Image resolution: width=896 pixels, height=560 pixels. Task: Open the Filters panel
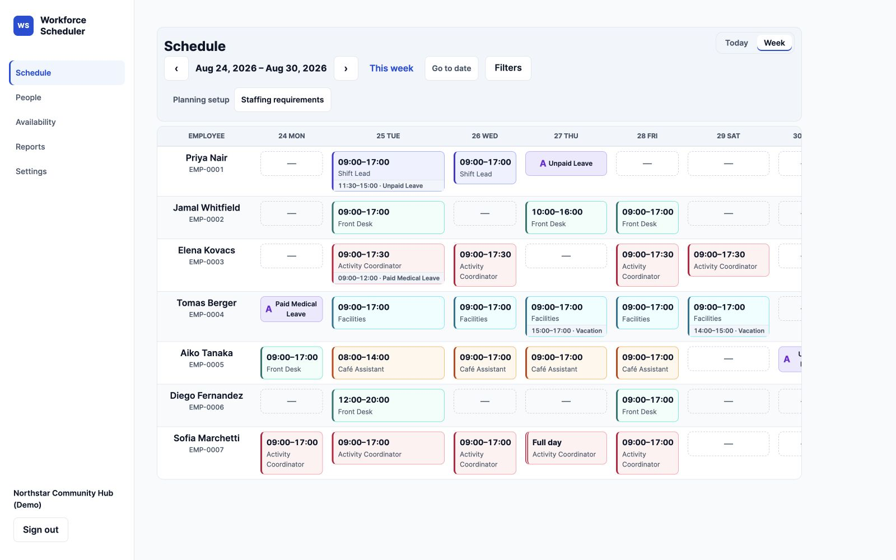[508, 68]
